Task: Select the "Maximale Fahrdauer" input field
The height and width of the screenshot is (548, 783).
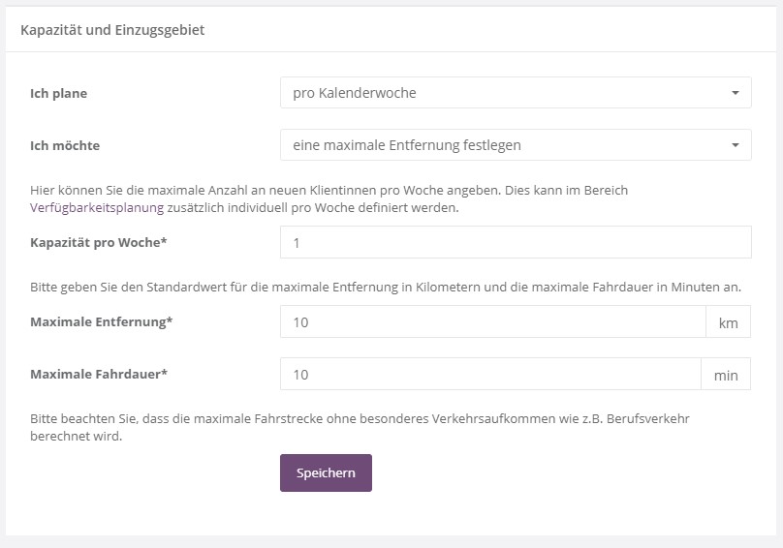Action: [489, 374]
